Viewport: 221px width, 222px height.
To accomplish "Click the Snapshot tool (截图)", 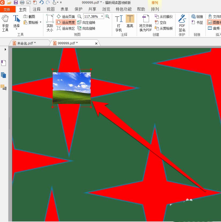I will pyautogui.click(x=29, y=16).
